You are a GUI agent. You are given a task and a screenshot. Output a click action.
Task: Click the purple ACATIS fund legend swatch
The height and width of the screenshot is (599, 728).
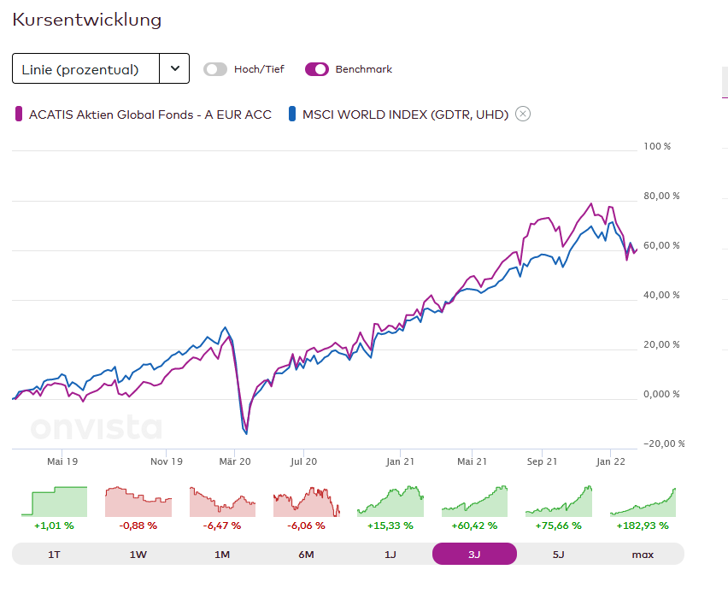click(x=20, y=114)
